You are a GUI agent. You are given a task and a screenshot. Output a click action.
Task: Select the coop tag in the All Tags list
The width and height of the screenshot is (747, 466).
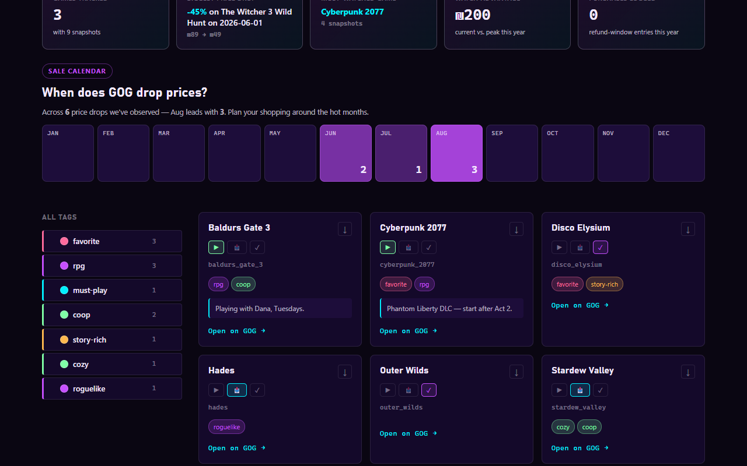[x=112, y=315]
